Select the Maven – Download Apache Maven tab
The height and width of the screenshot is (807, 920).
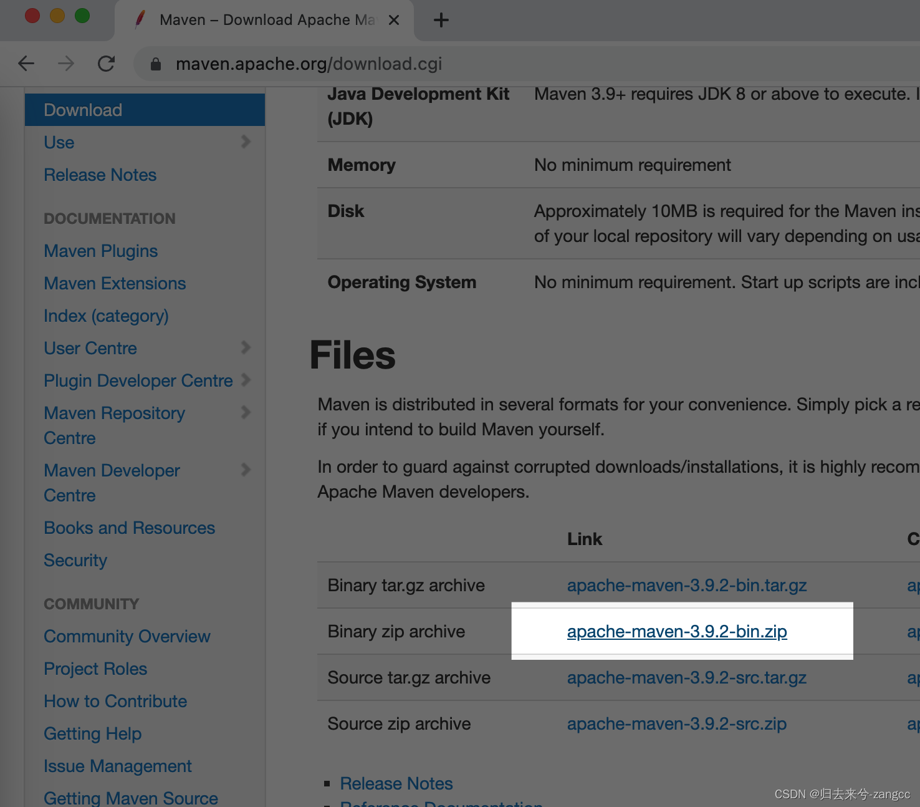point(265,20)
